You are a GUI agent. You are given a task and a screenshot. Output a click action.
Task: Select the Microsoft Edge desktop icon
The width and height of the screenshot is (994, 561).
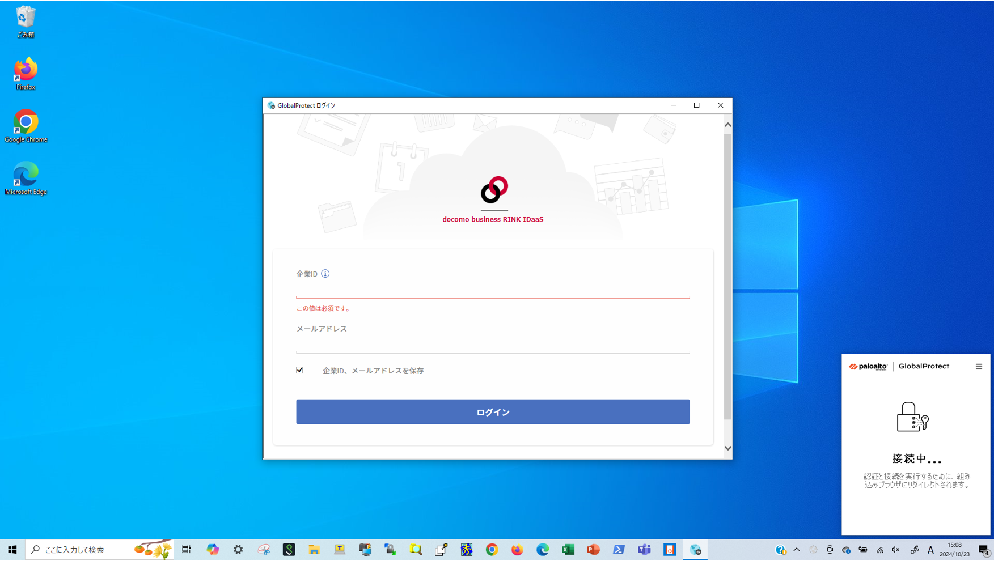click(26, 178)
